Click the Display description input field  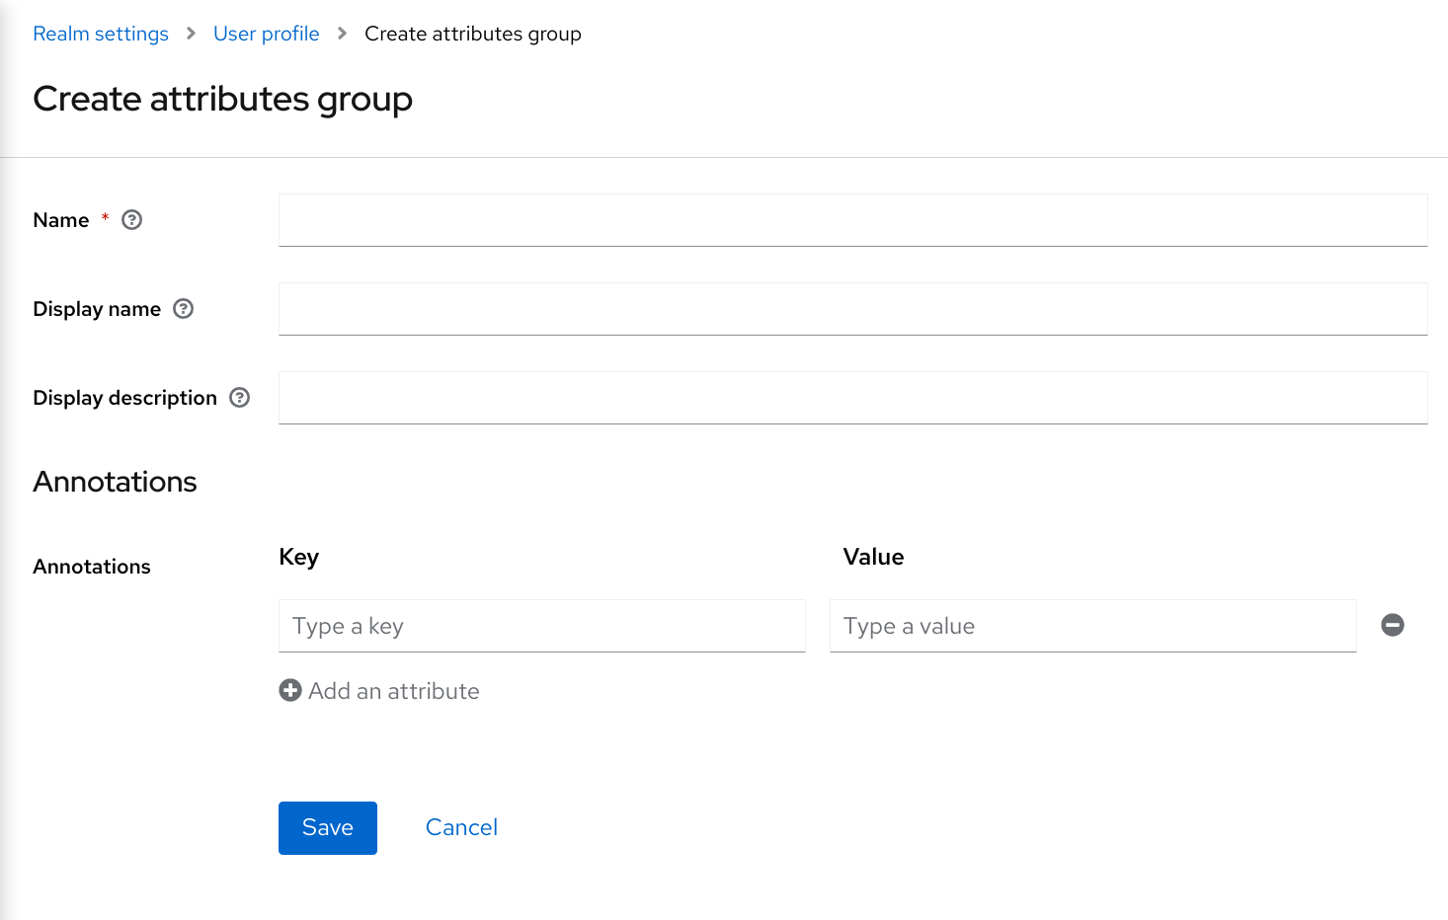click(852, 398)
